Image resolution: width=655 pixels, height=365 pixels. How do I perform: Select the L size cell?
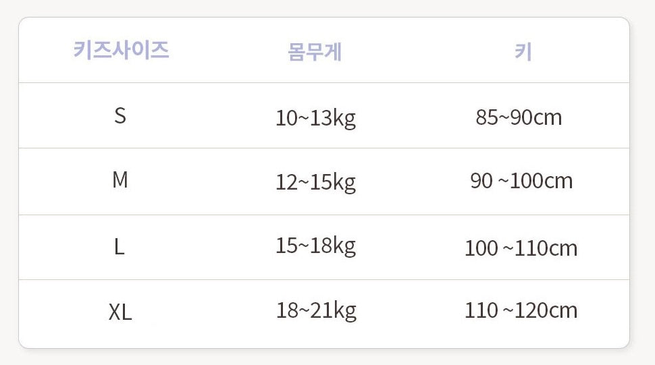tap(120, 247)
